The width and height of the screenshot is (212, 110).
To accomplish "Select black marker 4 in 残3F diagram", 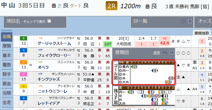I will pos(165,96).
